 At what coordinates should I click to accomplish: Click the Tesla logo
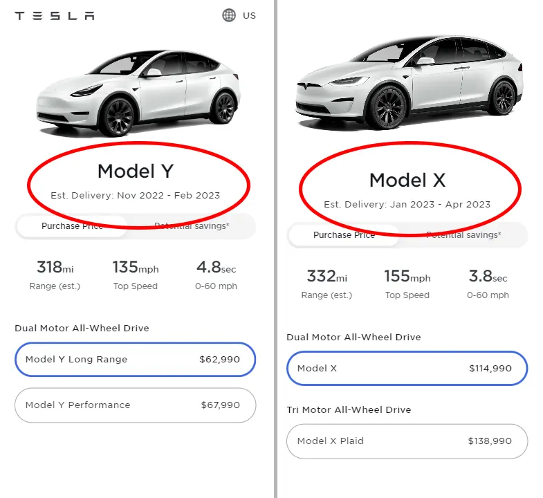[x=55, y=15]
